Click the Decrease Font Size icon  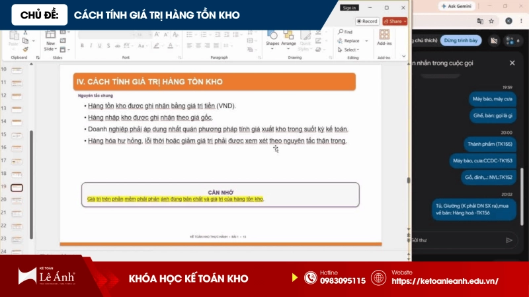[166, 34]
